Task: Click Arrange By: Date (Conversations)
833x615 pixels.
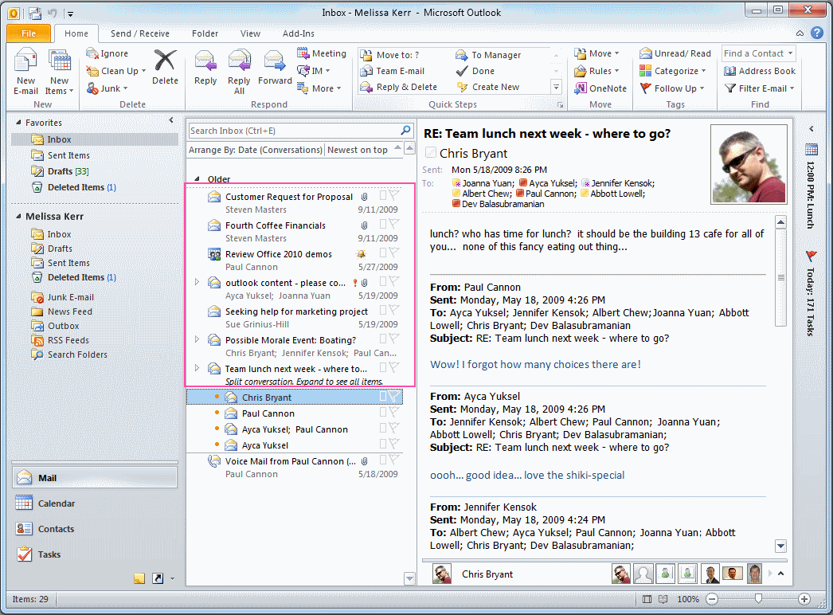Action: [256, 150]
